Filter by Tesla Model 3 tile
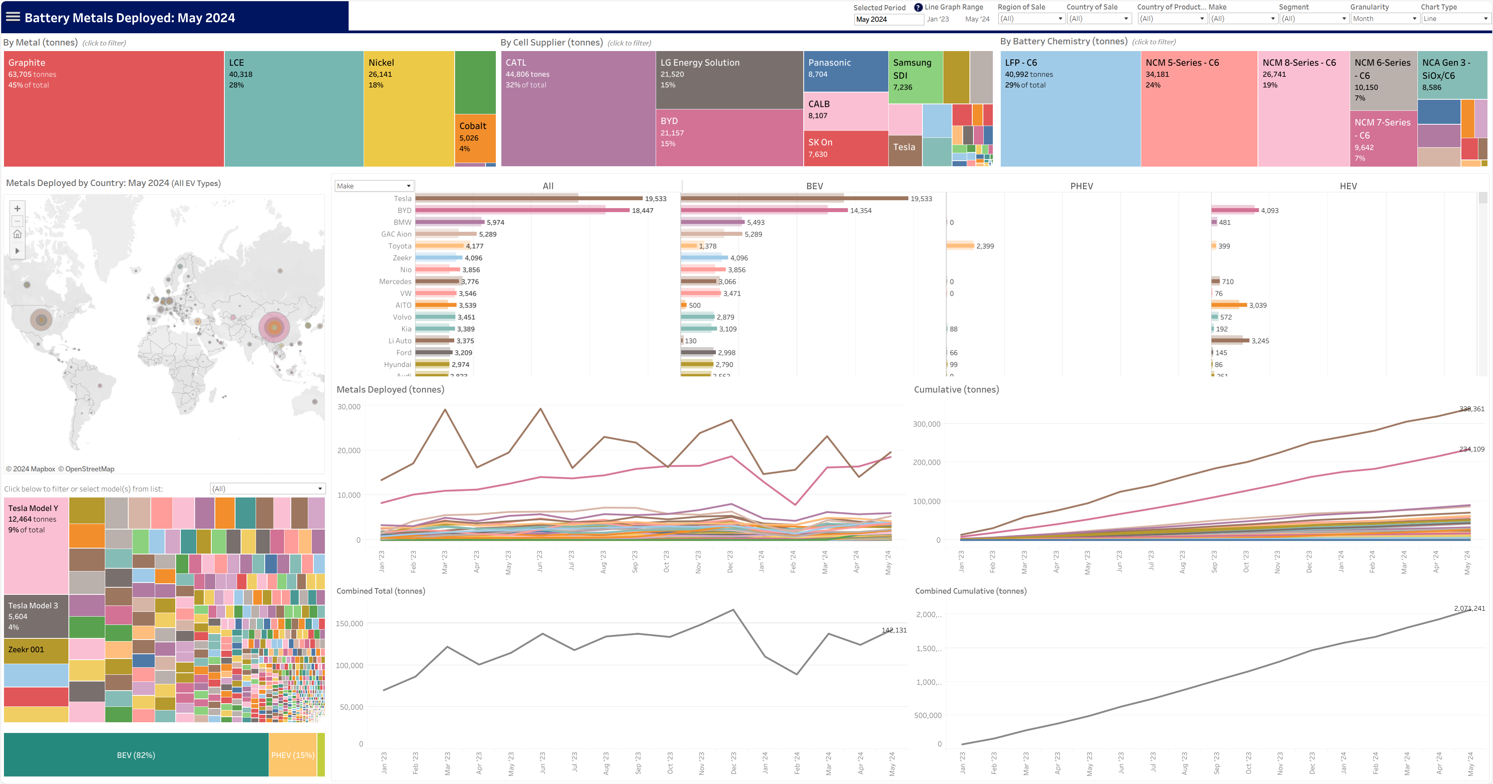The width and height of the screenshot is (1493, 784). coord(36,617)
